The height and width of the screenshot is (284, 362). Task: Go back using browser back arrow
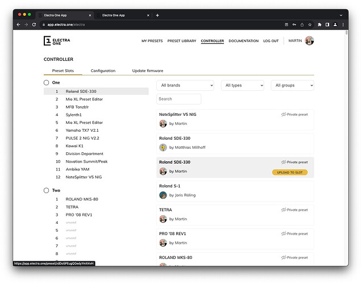click(18, 24)
